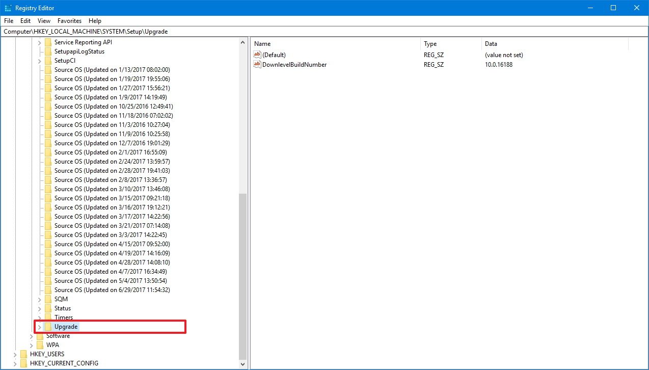Open the Edit menu
Image resolution: width=649 pixels, height=370 pixels.
[25, 21]
